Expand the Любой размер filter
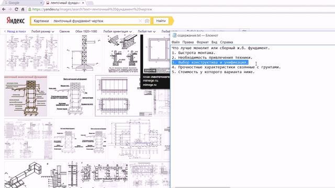335x188 pixels. 42,31
